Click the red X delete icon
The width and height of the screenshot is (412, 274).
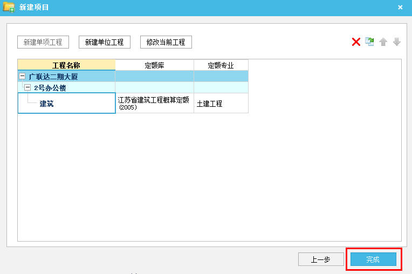356,42
